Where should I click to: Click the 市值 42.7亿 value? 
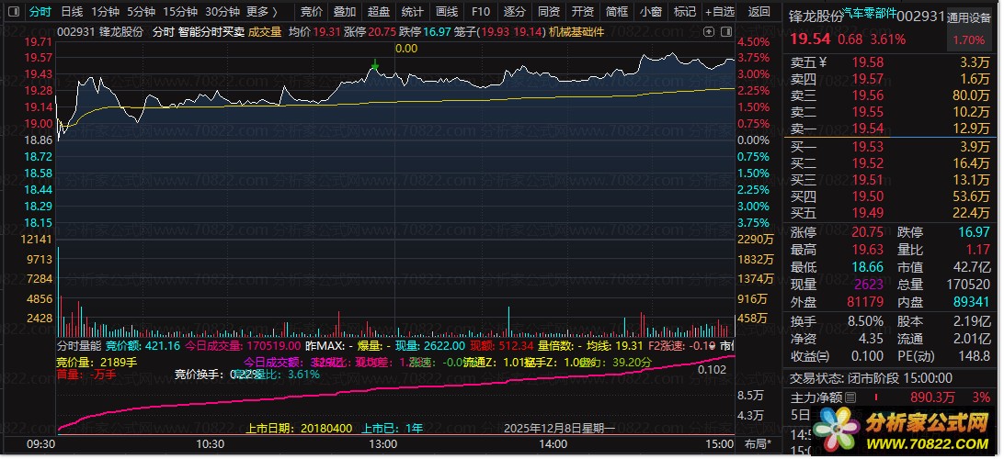point(972,266)
